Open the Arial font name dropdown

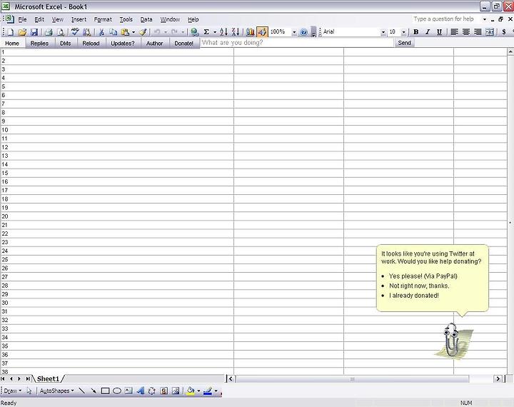pos(383,32)
